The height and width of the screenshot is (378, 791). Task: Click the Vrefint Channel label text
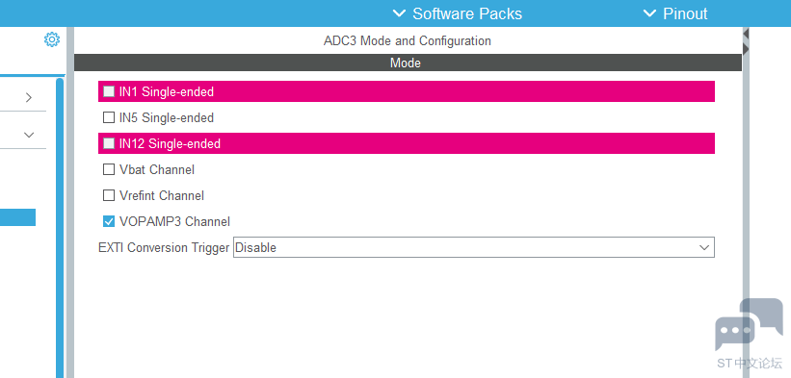(162, 196)
